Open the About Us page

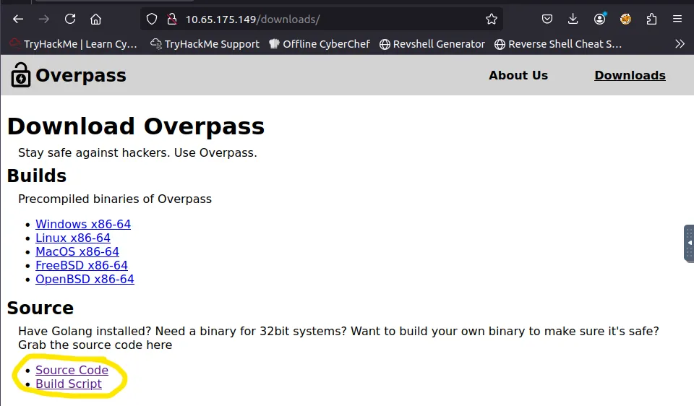click(x=518, y=75)
